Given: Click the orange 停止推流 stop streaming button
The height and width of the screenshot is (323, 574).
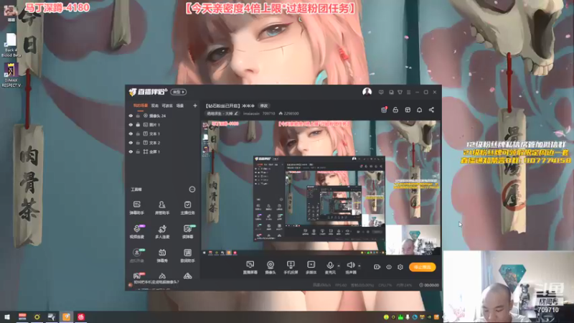Looking at the screenshot, I should pos(422,267).
